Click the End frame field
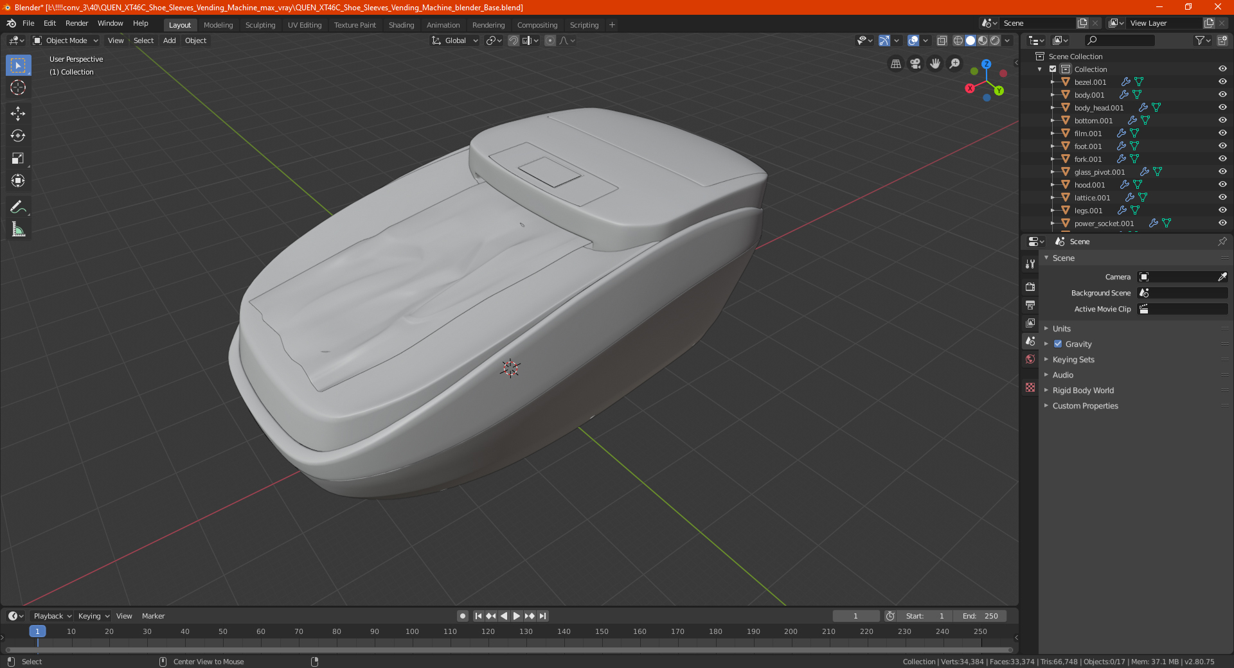Screen dimensions: 1234x668 tap(979, 616)
